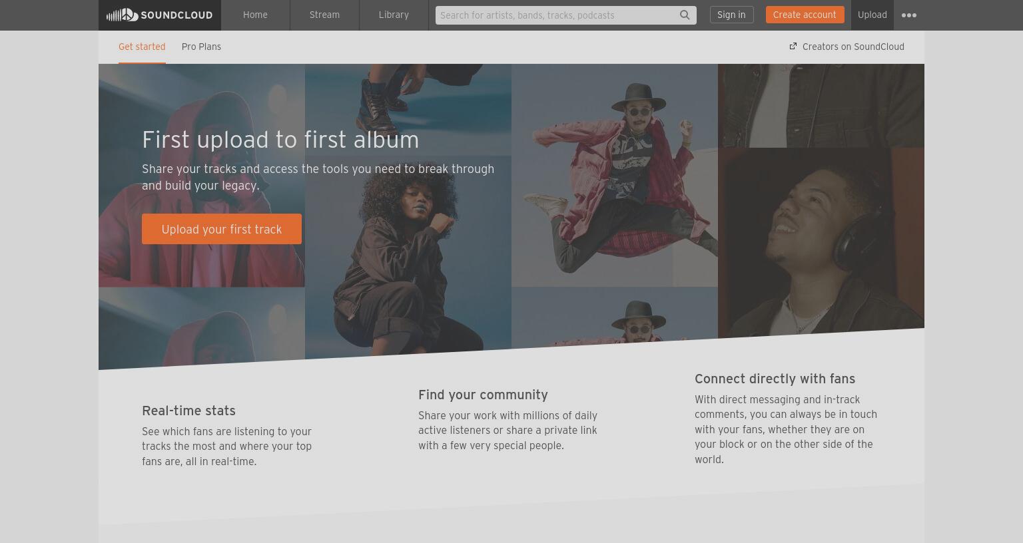Viewport: 1023px width, 543px height.
Task: Click the 'With direct messaging and in-track' paragraph
Action: [786, 429]
